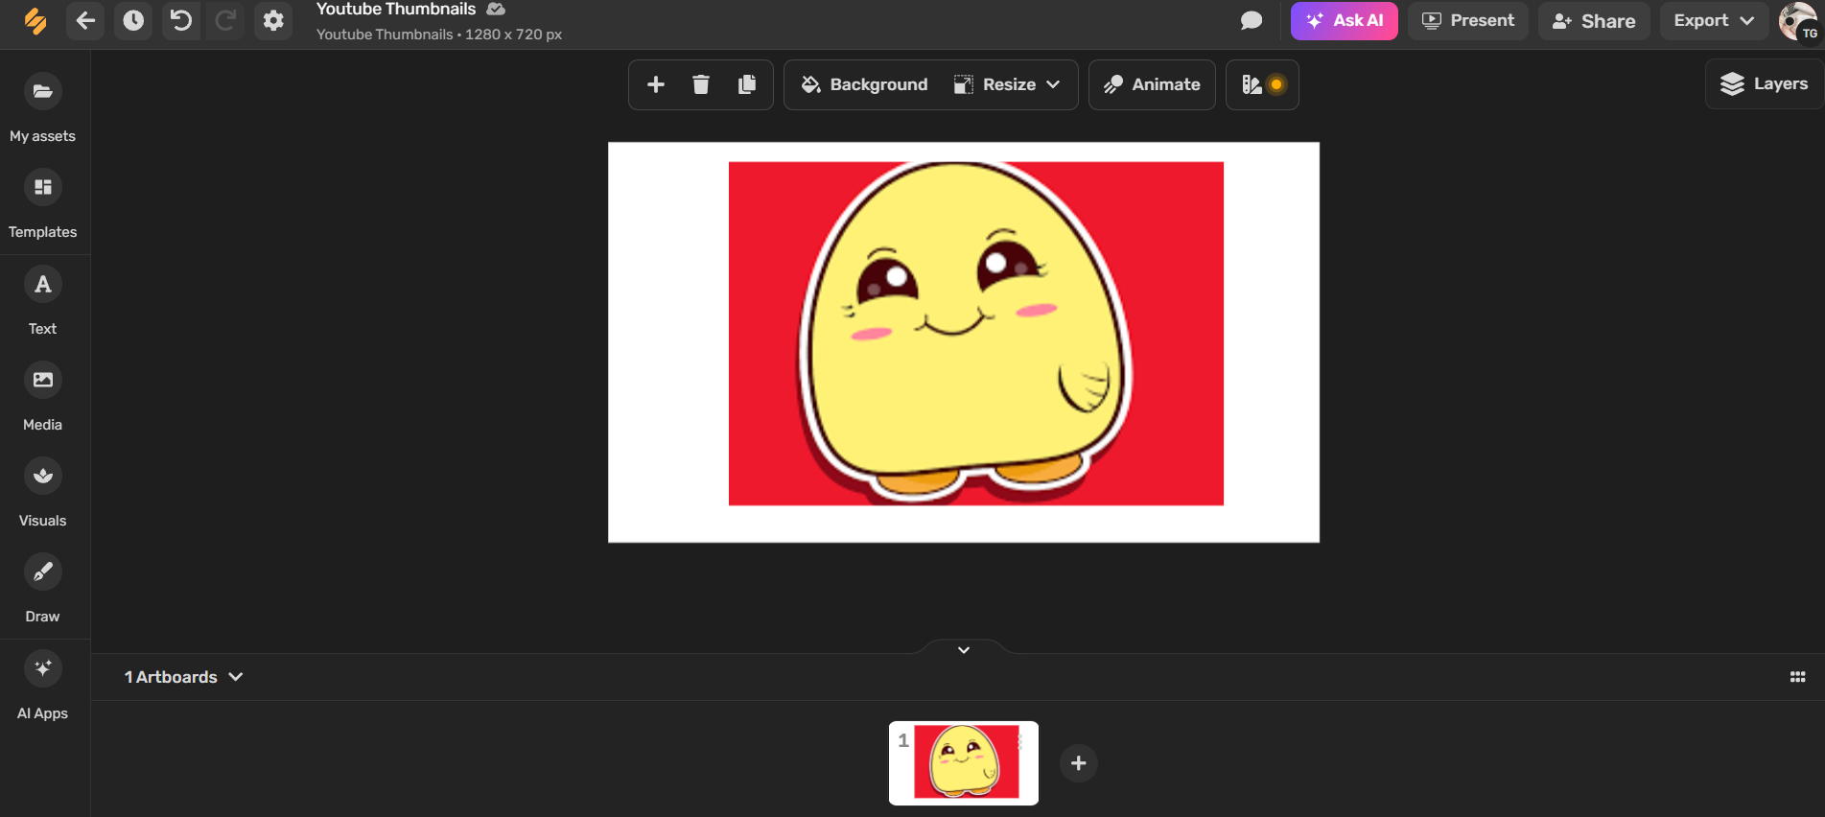The height and width of the screenshot is (817, 1825).
Task: Click the back arrow icon
Action: point(85,20)
